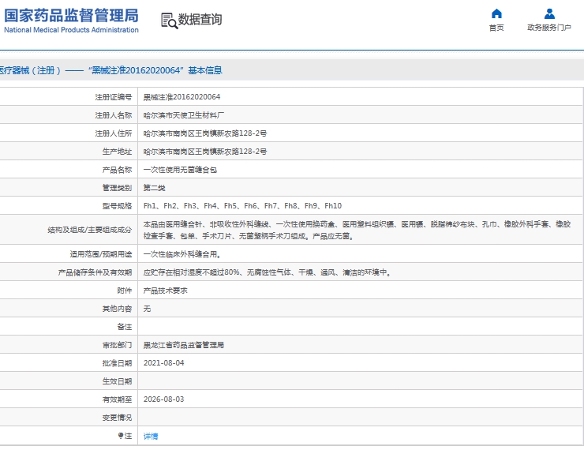This screenshot has width=584, height=450.
Task: Click registrant name 哈尔滨市天使卫生材料厂
Action: click(x=184, y=115)
